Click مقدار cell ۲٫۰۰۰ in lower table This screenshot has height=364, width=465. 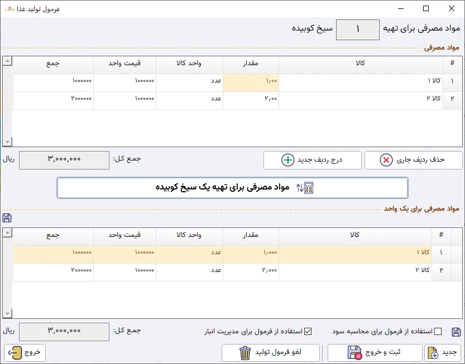pyautogui.click(x=251, y=272)
